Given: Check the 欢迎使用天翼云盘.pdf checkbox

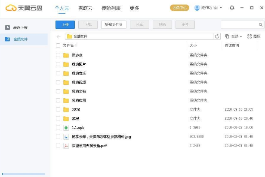Looking at the screenshot, I should [58, 146].
